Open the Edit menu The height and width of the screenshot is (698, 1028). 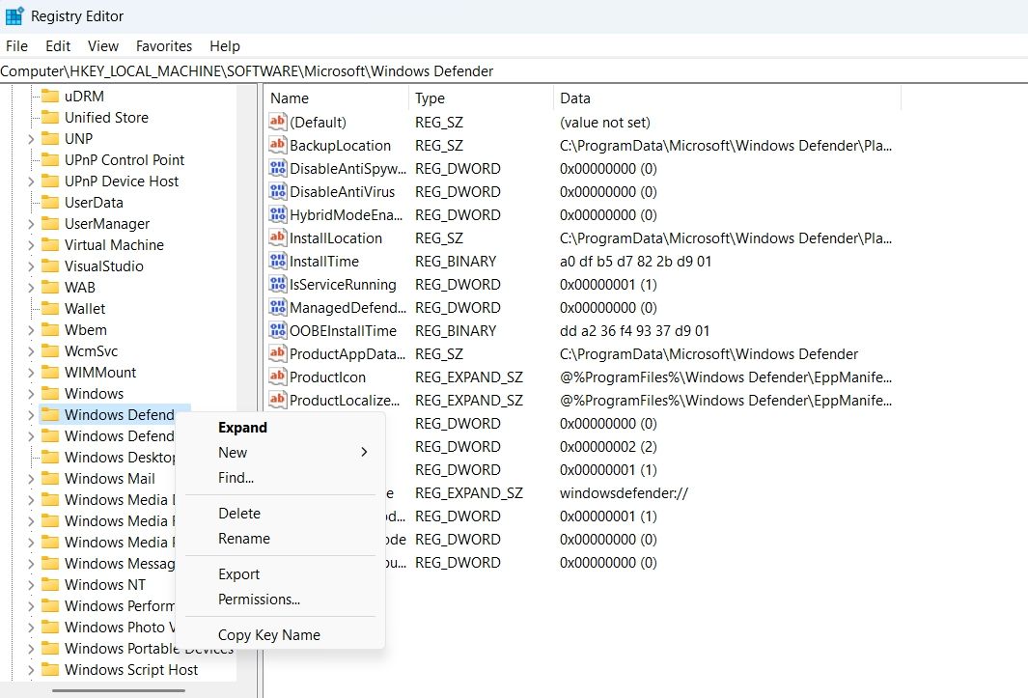coord(58,46)
